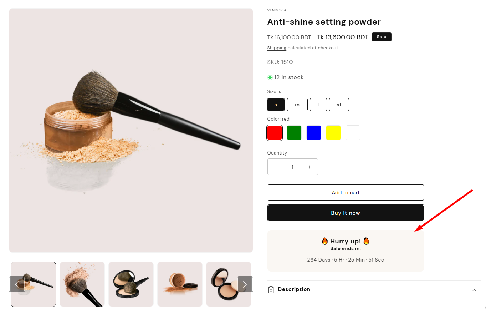Image resolution: width=486 pixels, height=309 pixels.
Task: Click the clipboard icon beside Description
Action: click(x=271, y=289)
